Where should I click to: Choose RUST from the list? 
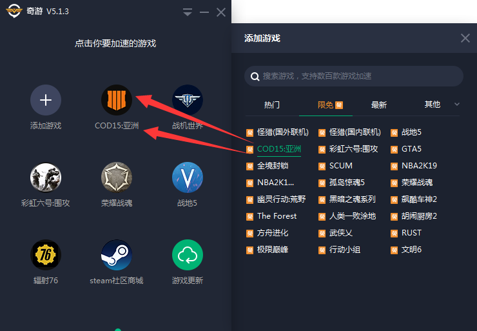(411, 233)
